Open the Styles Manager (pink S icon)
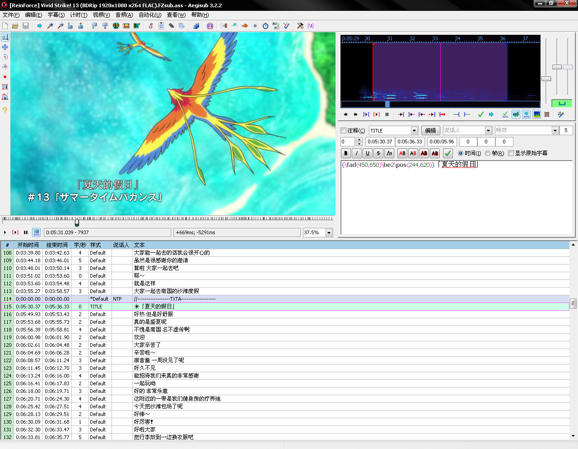The image size is (578, 449). coord(151,26)
